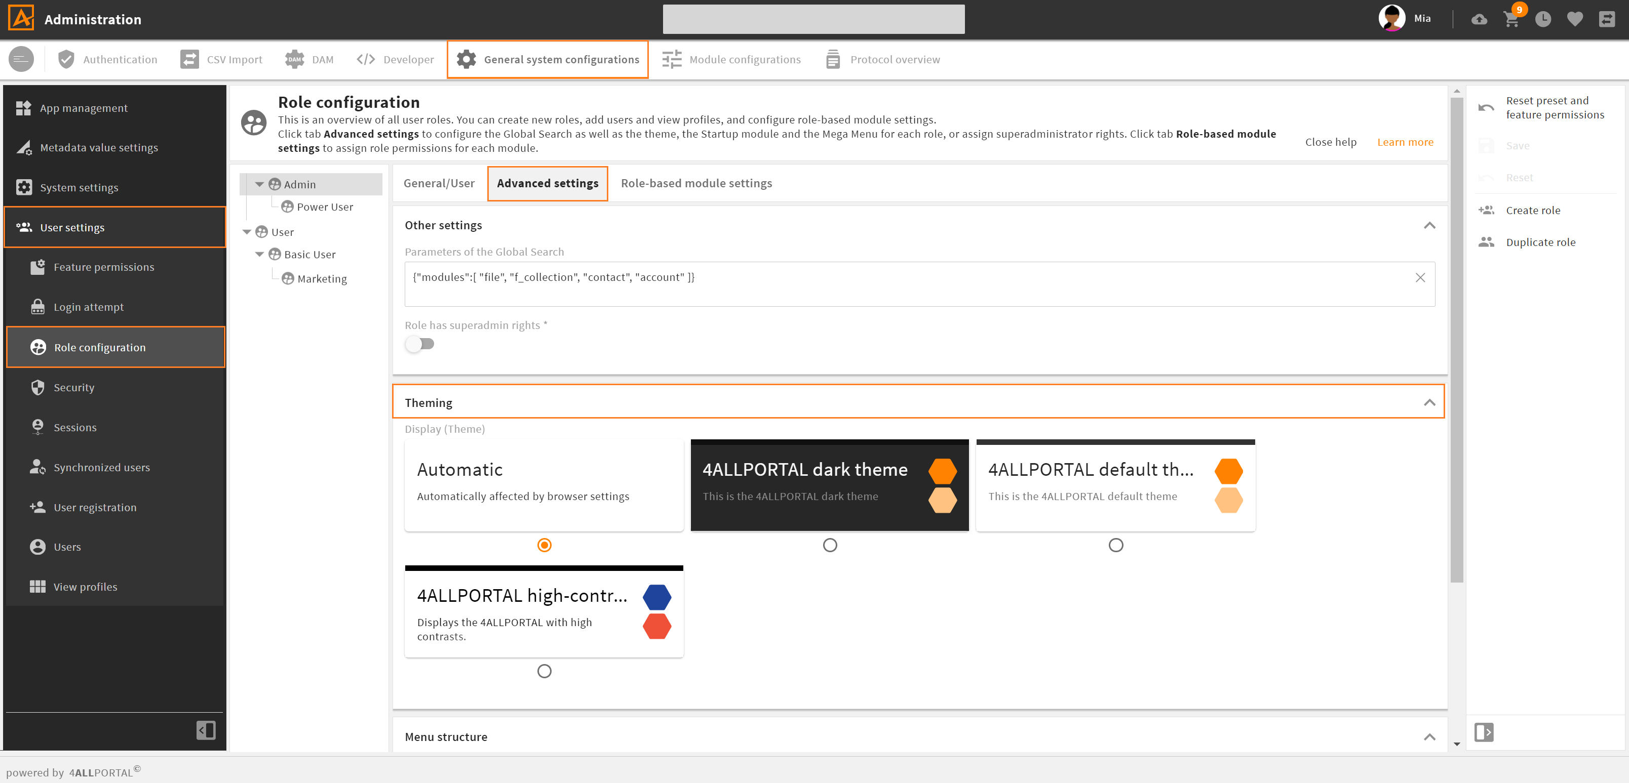The width and height of the screenshot is (1629, 783).
Task: Click the App management icon
Action: (x=23, y=108)
